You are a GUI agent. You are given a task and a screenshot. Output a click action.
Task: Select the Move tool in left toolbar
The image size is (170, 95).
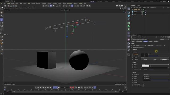coord(2,20)
